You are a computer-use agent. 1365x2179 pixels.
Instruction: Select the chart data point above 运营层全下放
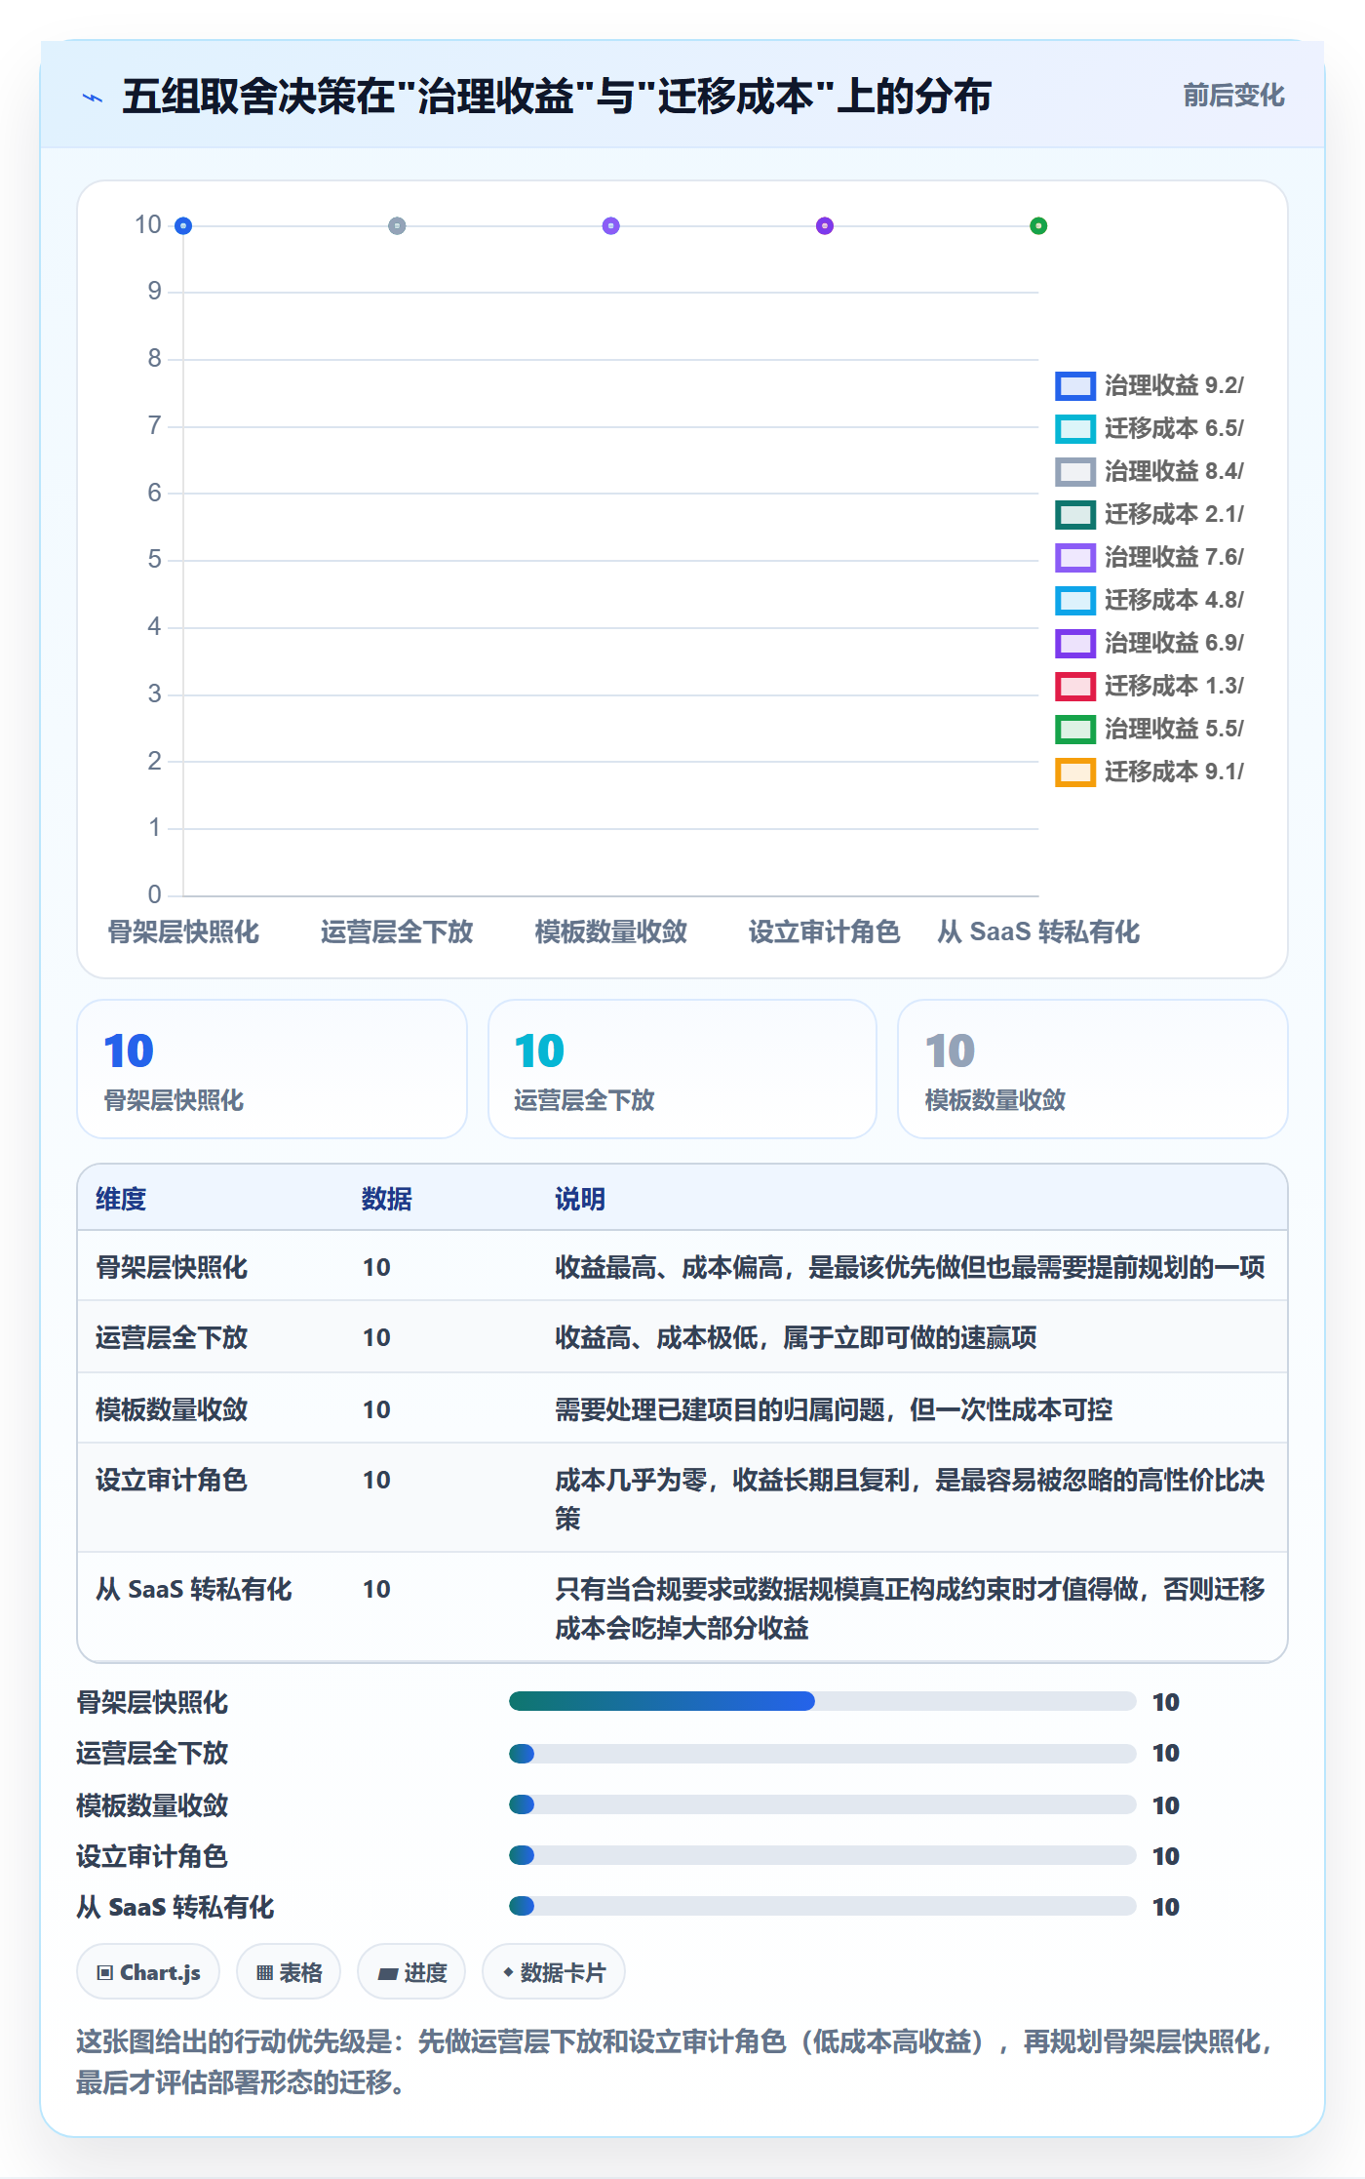click(x=397, y=226)
